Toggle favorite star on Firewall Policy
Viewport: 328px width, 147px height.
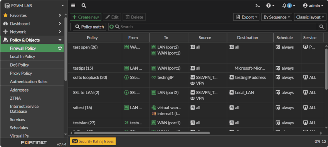[x=60, y=48]
